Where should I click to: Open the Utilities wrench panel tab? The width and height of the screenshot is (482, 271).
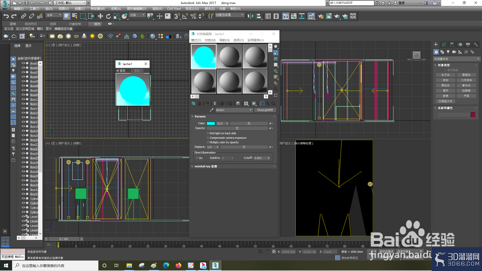(x=476, y=45)
